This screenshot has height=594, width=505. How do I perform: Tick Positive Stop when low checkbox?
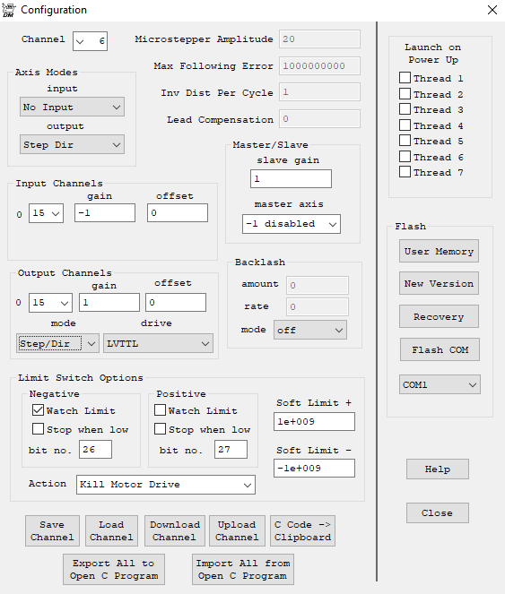tap(161, 429)
